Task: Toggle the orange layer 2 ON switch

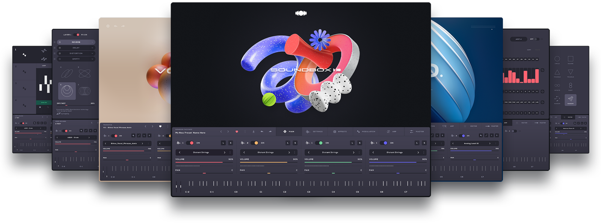Action: click(x=255, y=143)
